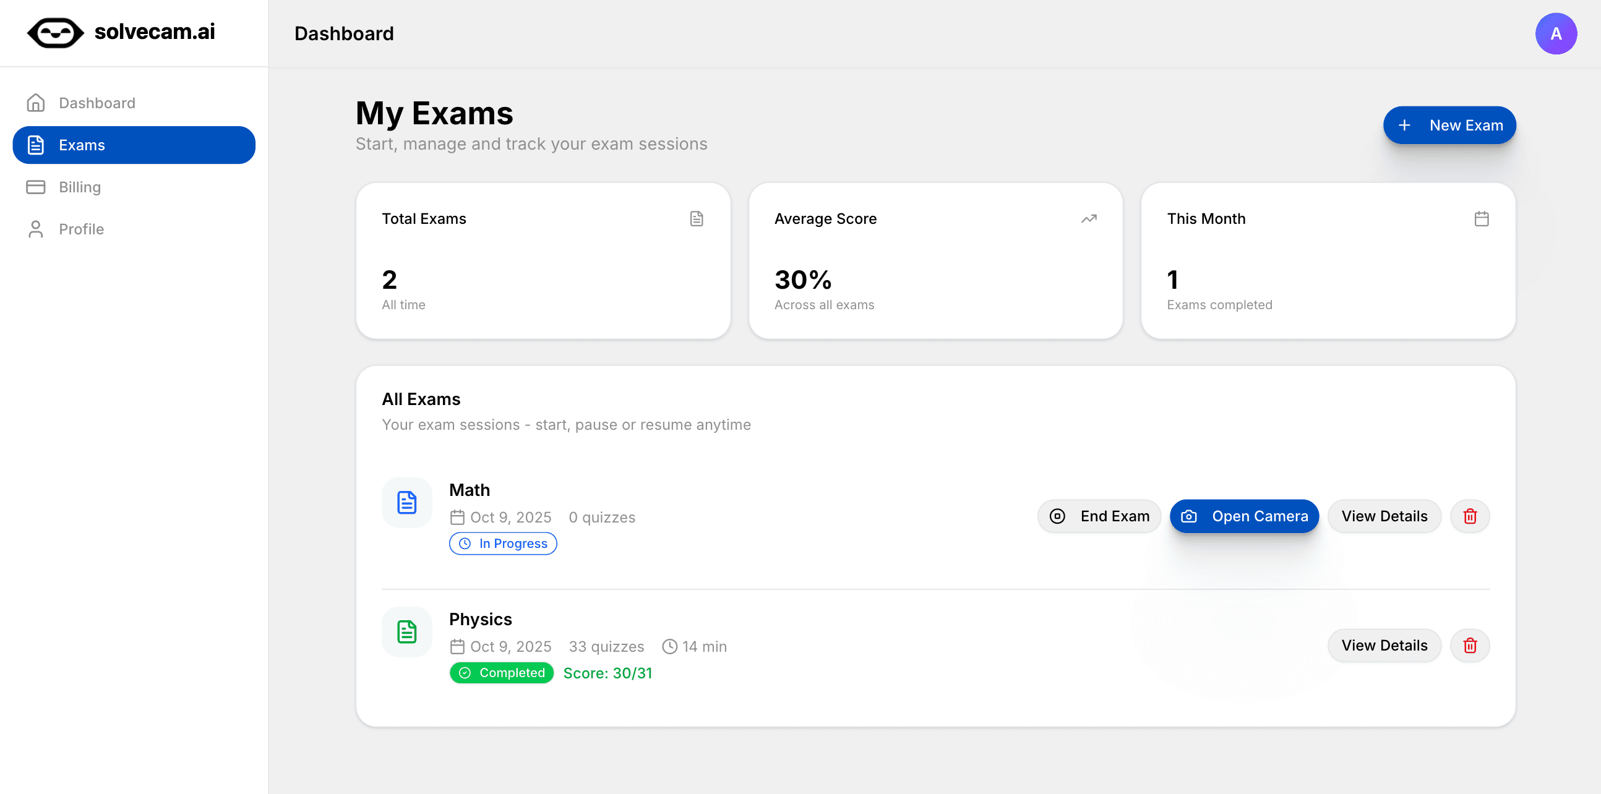Image resolution: width=1601 pixels, height=794 pixels.
Task: Click the In Progress status badge
Action: pyautogui.click(x=503, y=544)
